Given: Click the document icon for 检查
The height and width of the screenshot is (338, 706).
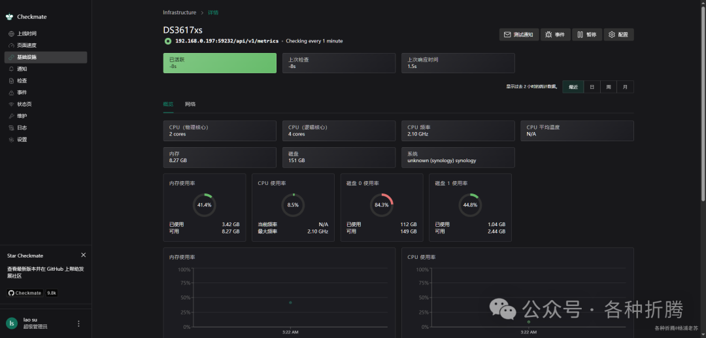Looking at the screenshot, I should pyautogui.click(x=11, y=80).
